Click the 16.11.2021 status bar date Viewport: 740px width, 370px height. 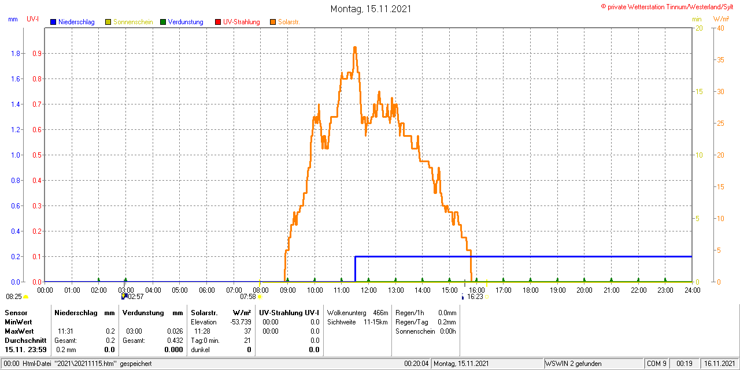pyautogui.click(x=719, y=364)
